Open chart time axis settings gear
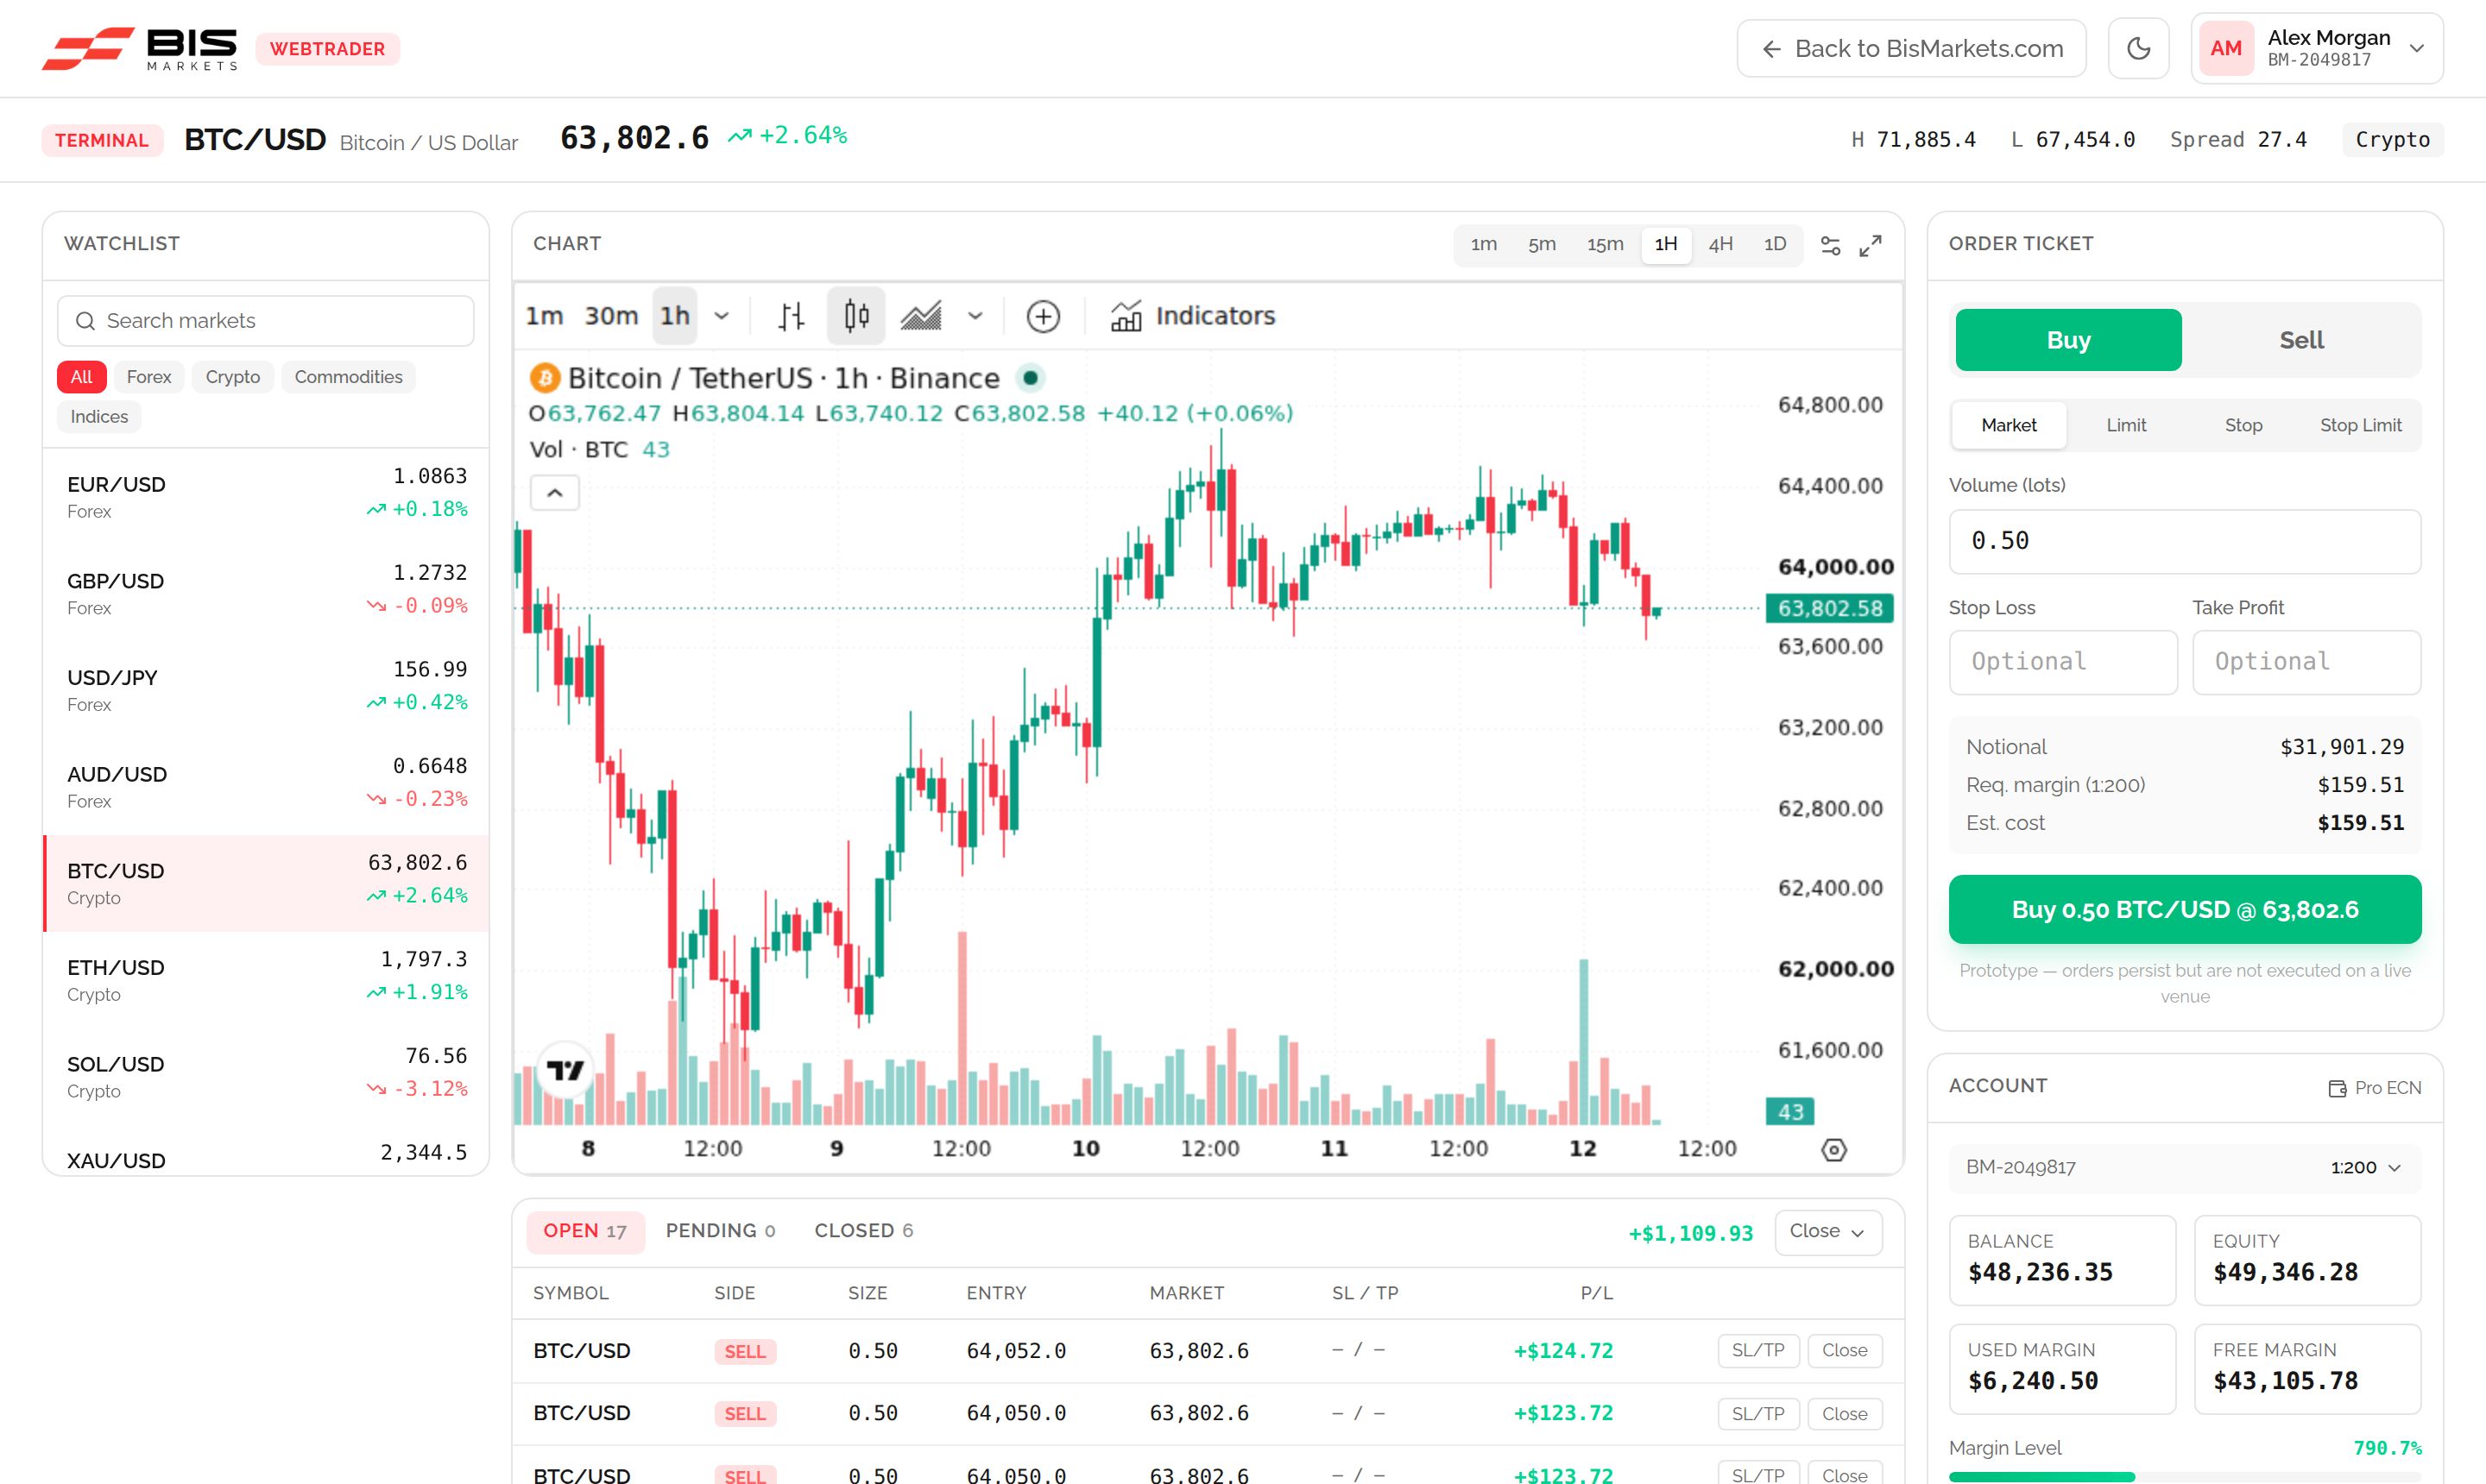Image resolution: width=2486 pixels, height=1484 pixels. coord(1833,1149)
